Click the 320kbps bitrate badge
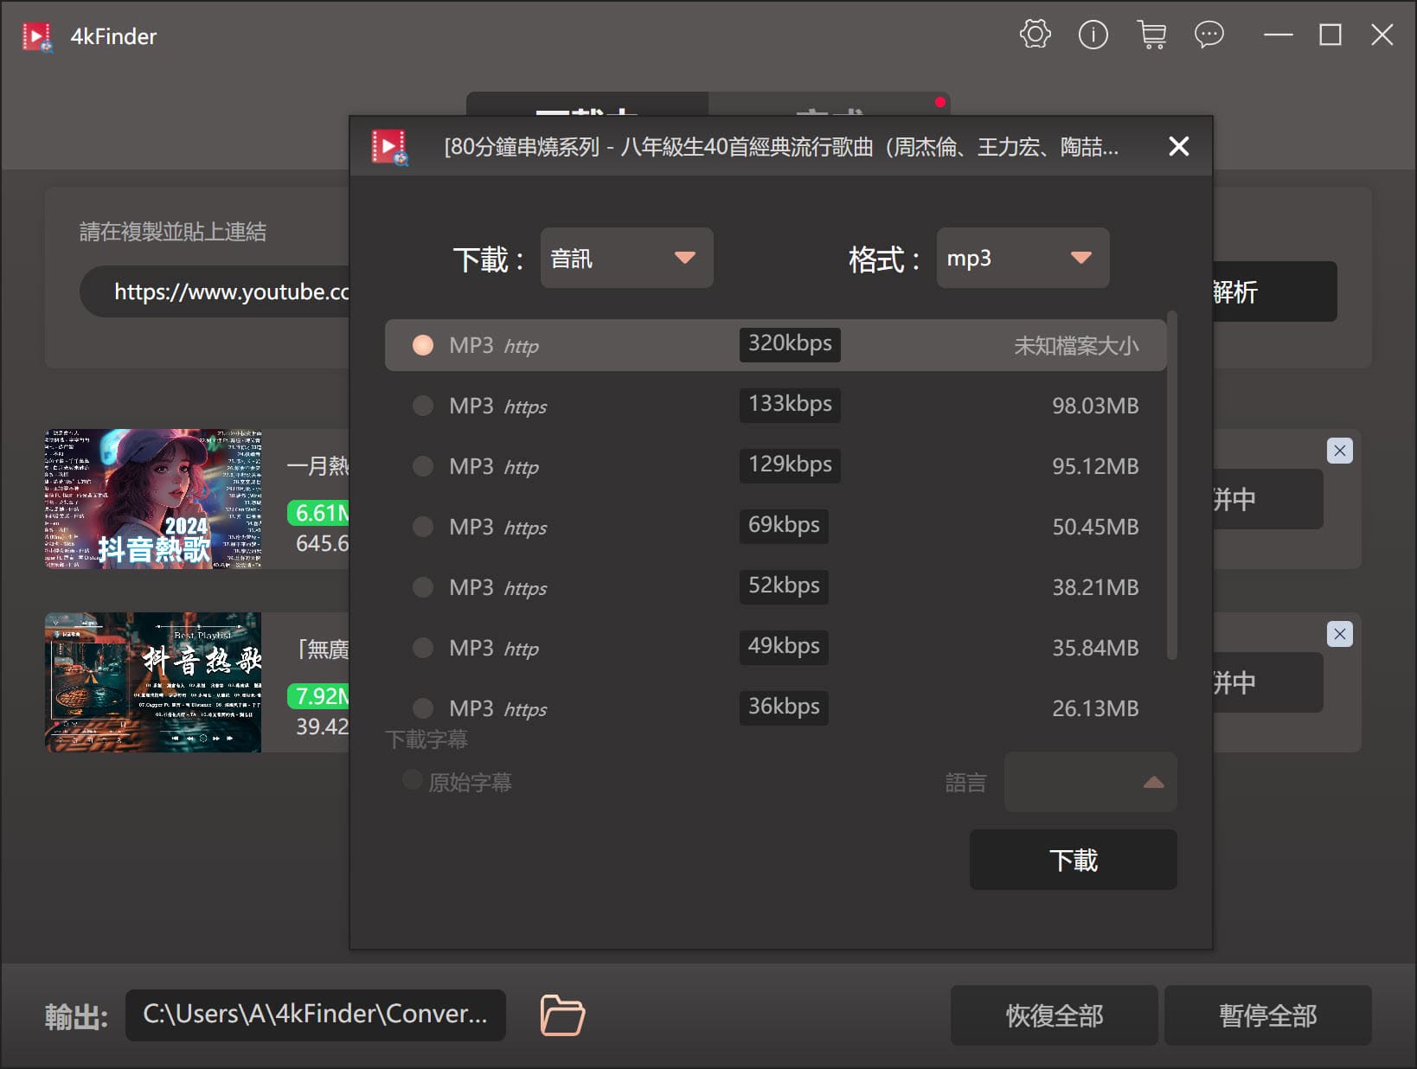The height and width of the screenshot is (1069, 1417). click(x=790, y=343)
